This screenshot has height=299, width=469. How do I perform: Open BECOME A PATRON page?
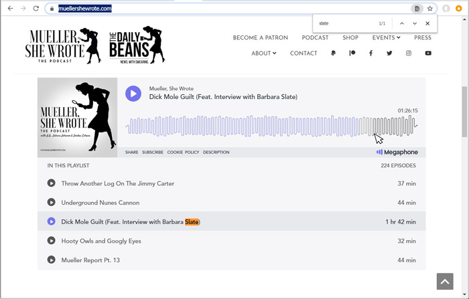260,37
